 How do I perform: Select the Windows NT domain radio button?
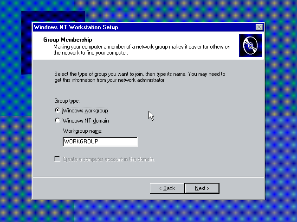tap(58, 120)
